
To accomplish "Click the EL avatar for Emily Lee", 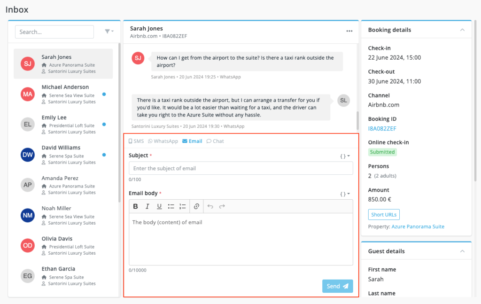I will click(28, 124).
